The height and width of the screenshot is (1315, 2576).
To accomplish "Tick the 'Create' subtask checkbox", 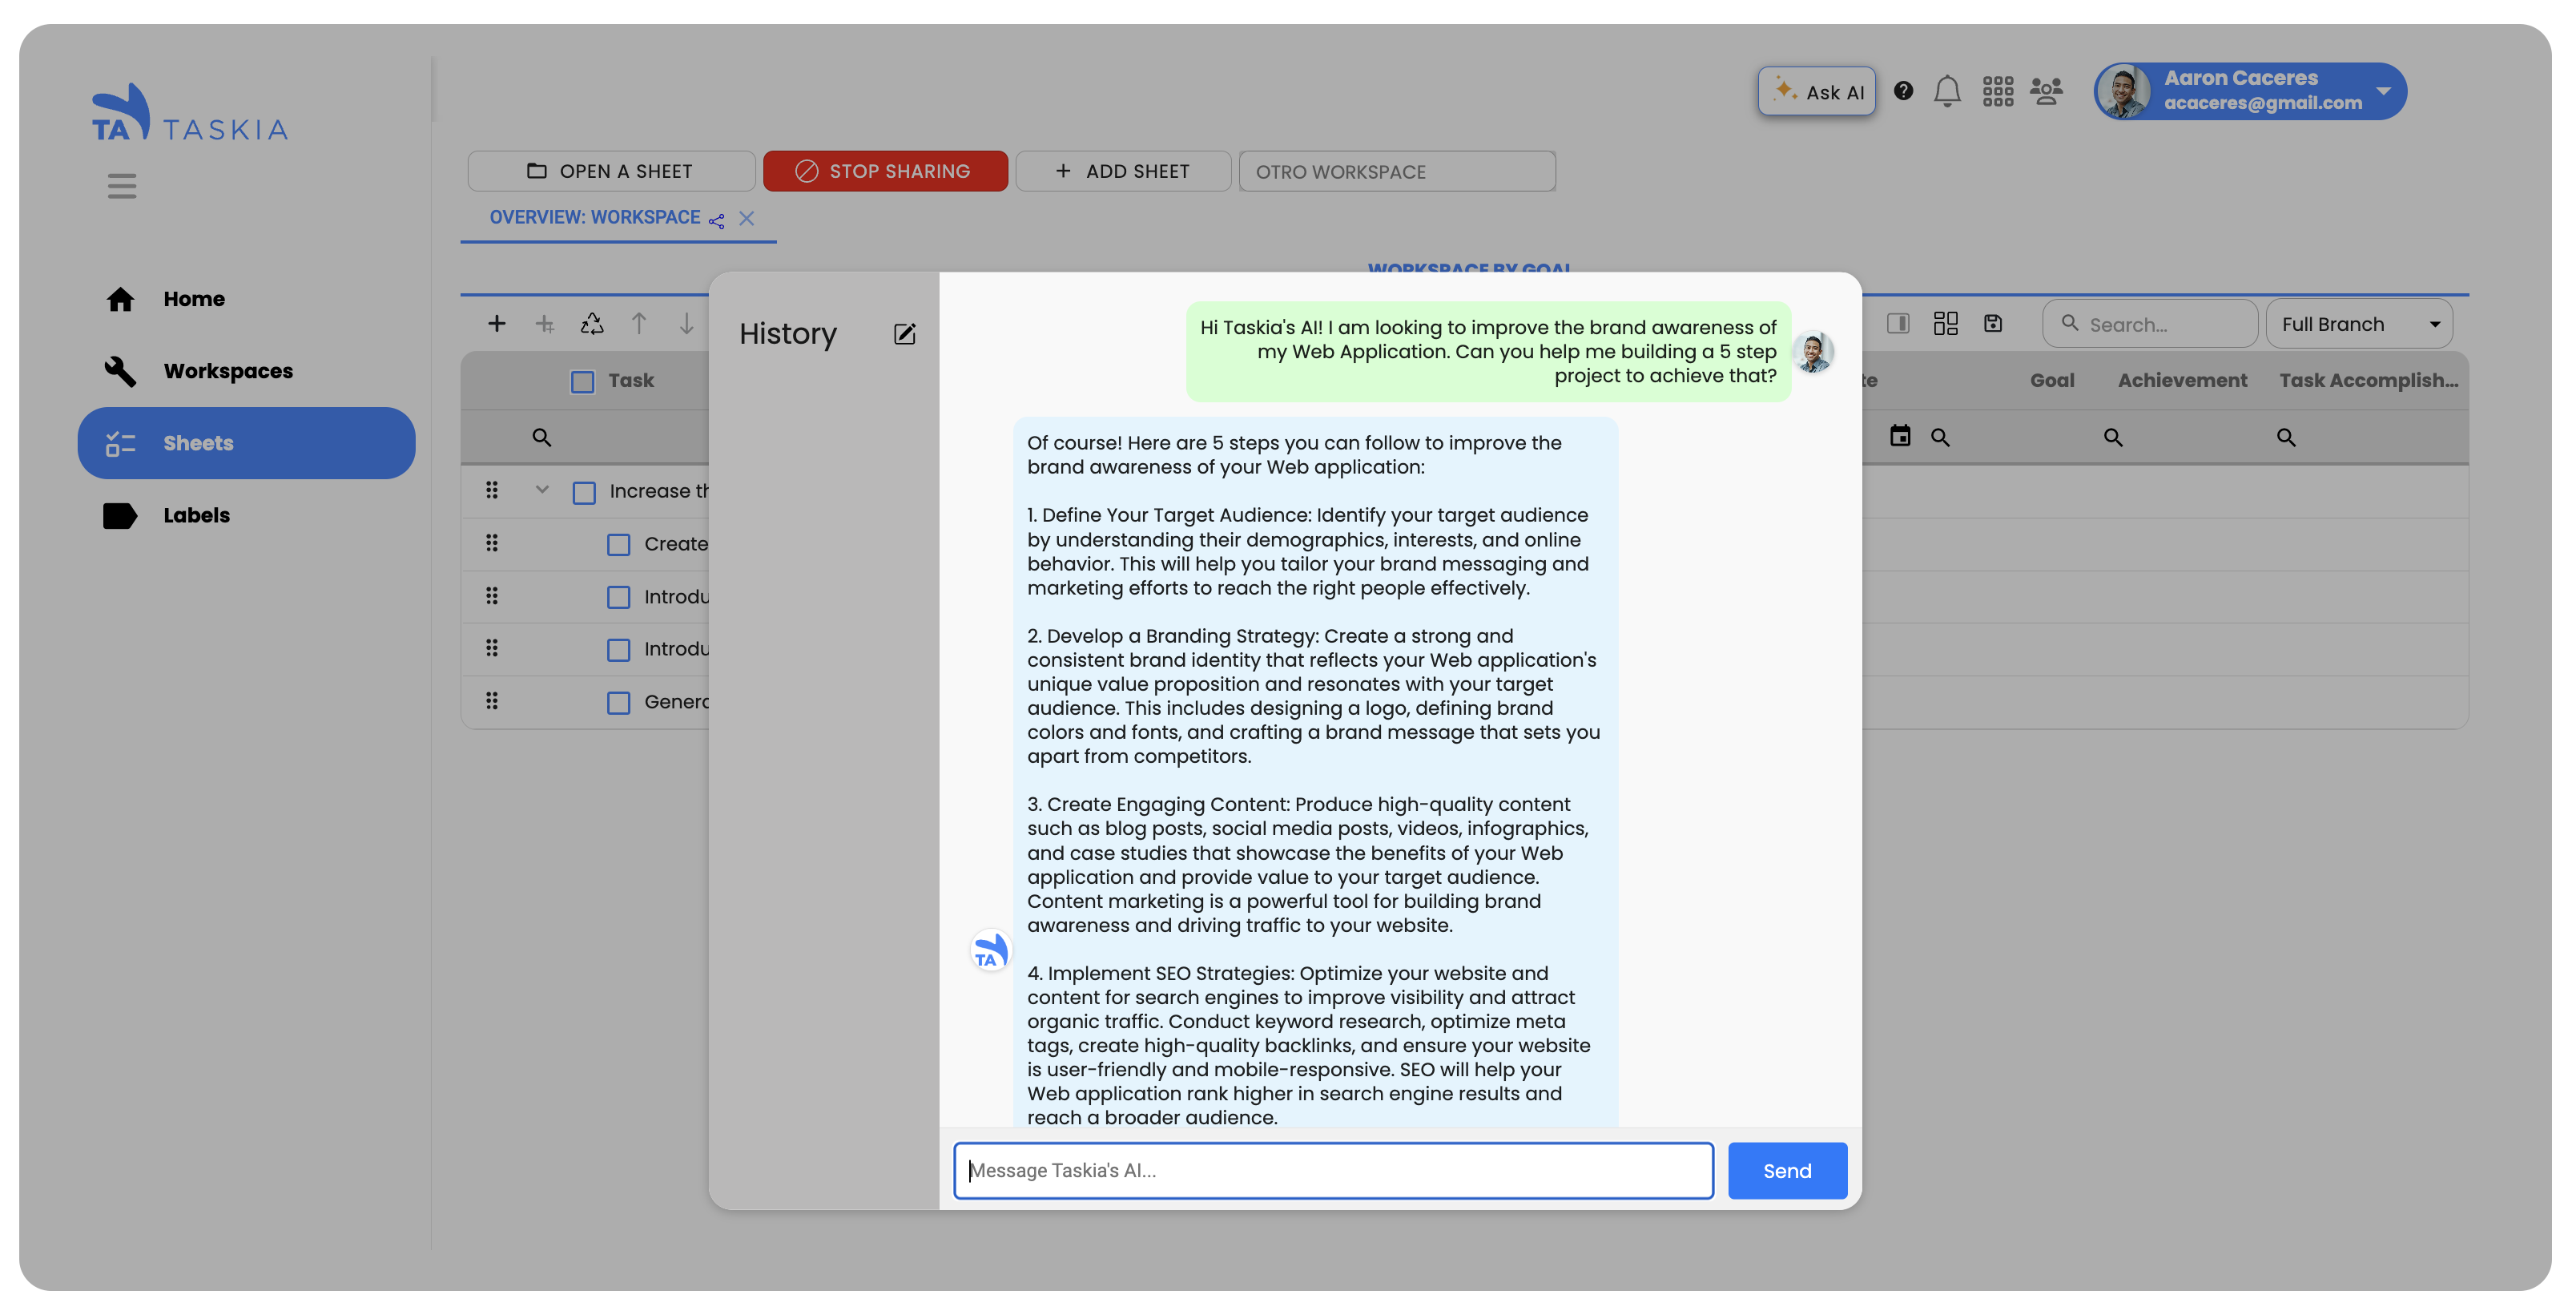I will coord(618,544).
